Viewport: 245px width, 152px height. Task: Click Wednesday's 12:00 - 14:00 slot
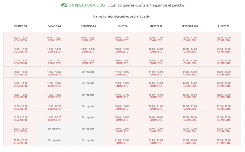pos(190,84)
